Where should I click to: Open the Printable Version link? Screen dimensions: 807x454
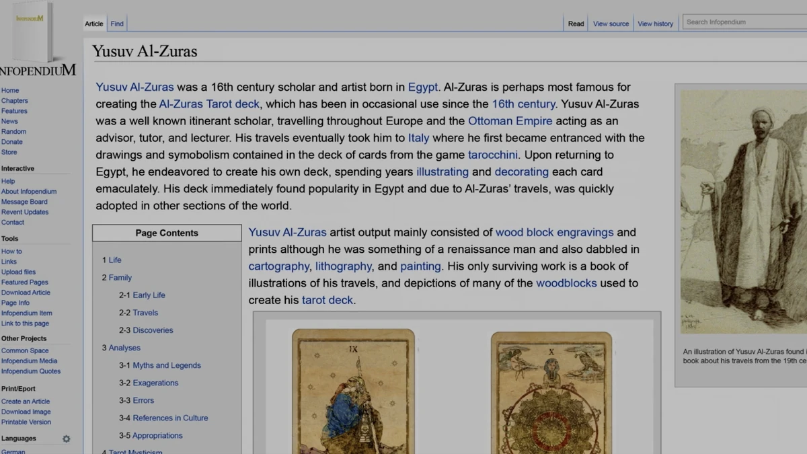[26, 422]
